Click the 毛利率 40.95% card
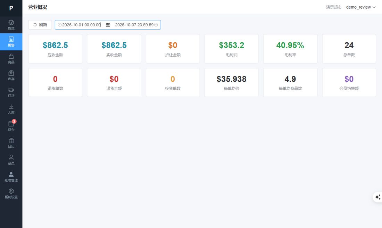The height and width of the screenshot is (228, 382). click(x=290, y=49)
